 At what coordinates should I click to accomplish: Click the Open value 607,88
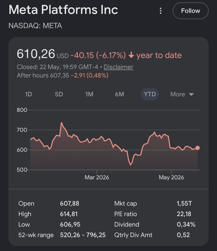69,203
